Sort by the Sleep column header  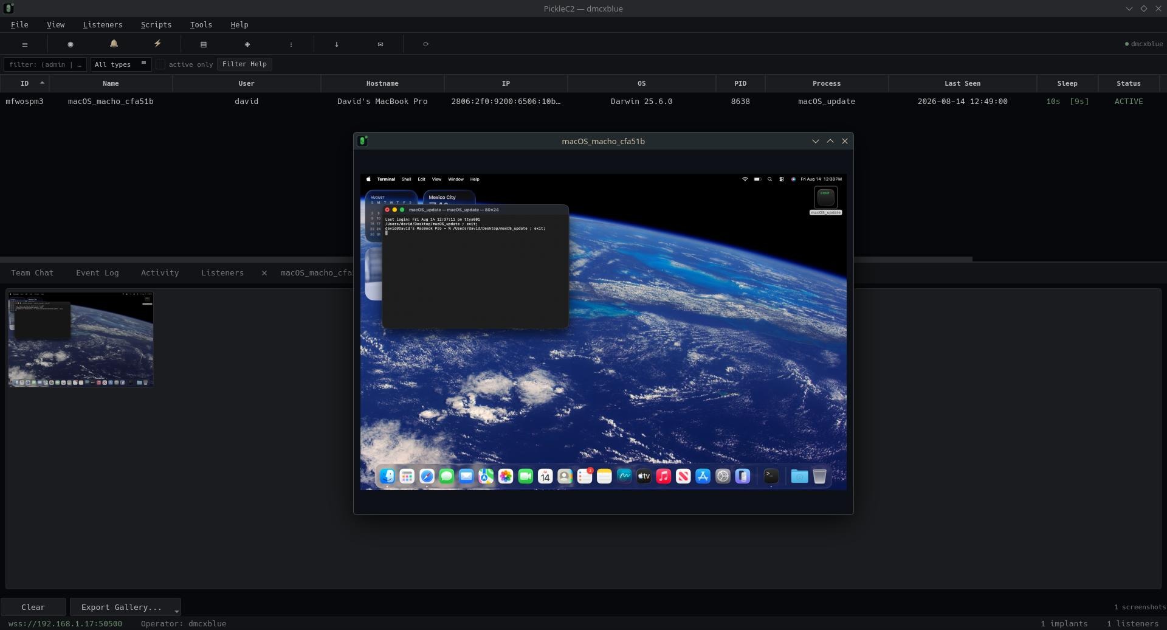coord(1067,83)
